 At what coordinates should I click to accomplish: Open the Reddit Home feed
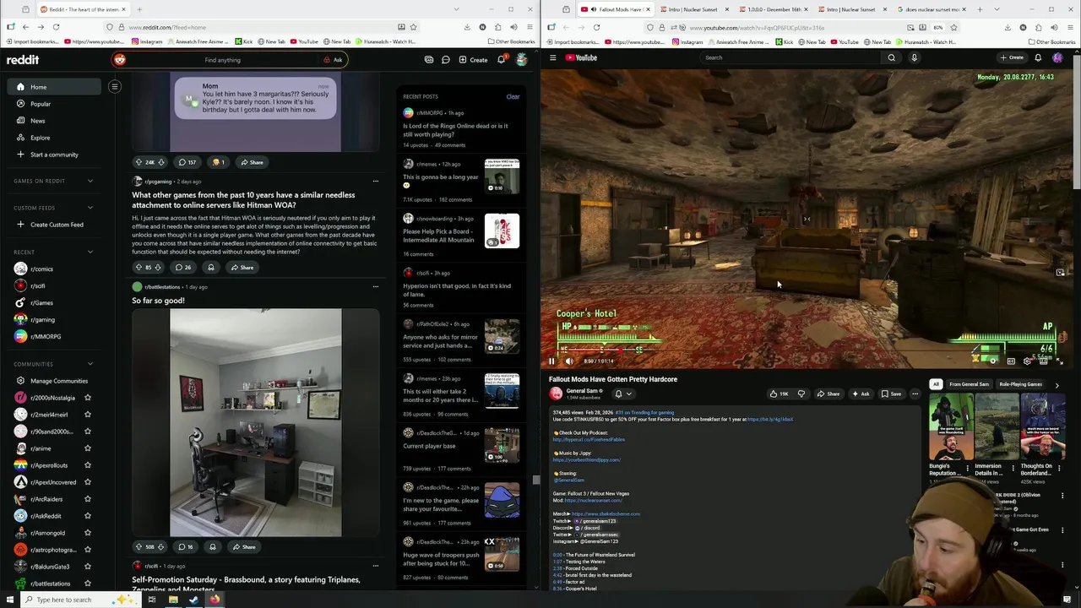[54, 87]
